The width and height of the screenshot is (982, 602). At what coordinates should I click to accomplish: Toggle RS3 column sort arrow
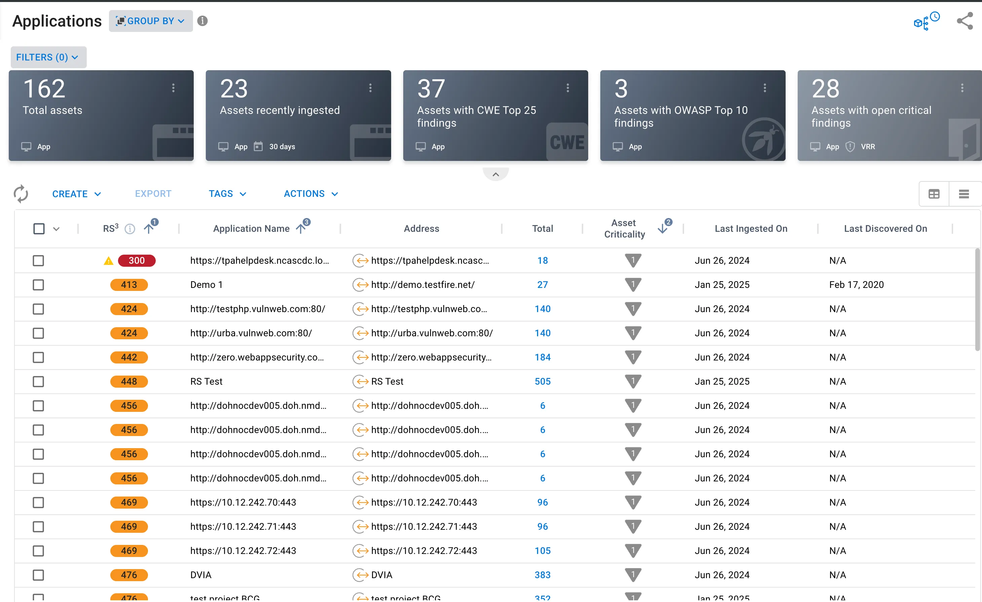click(149, 228)
